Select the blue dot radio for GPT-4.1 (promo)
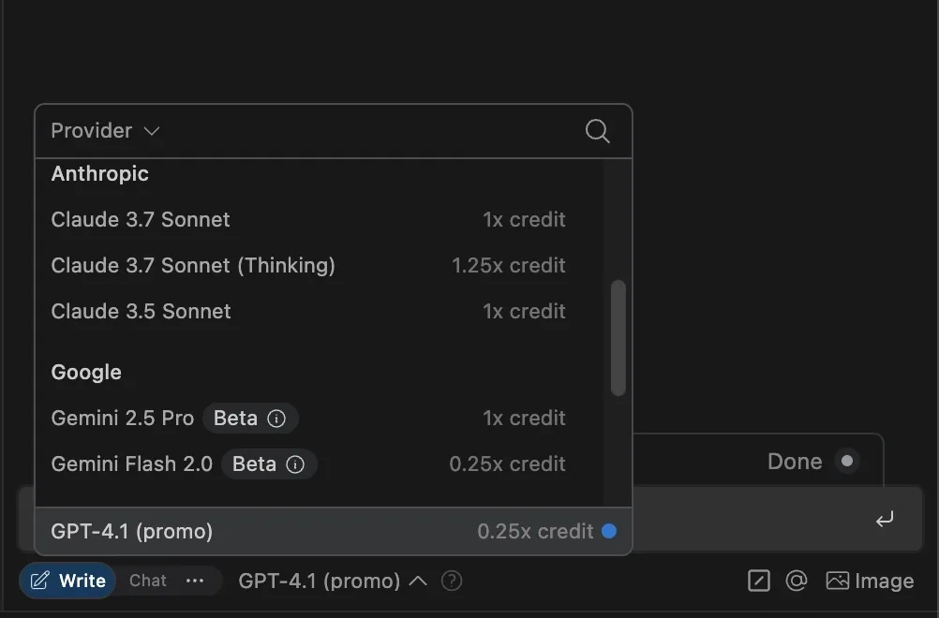Screen dimensions: 939x618 point(609,532)
